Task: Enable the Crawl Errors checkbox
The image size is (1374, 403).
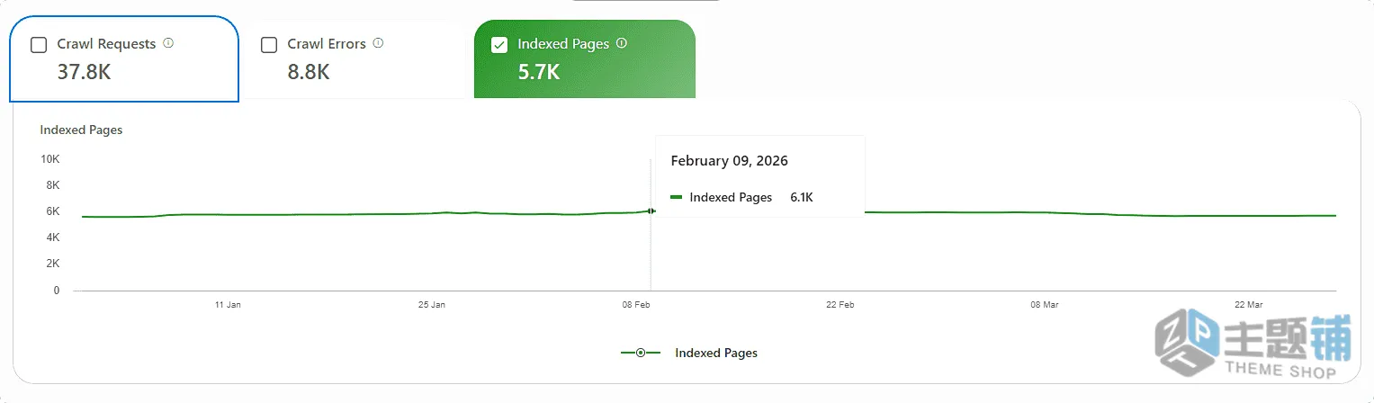Action: point(269,45)
